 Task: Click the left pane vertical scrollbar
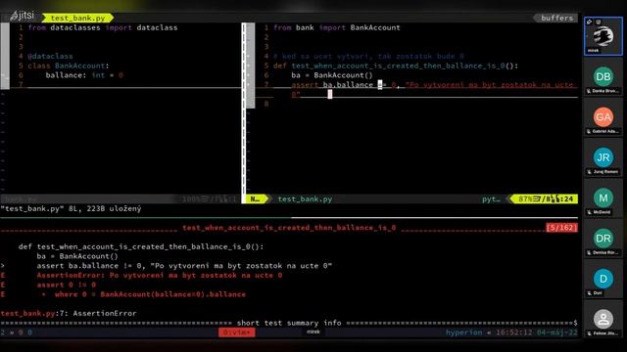[5, 56]
